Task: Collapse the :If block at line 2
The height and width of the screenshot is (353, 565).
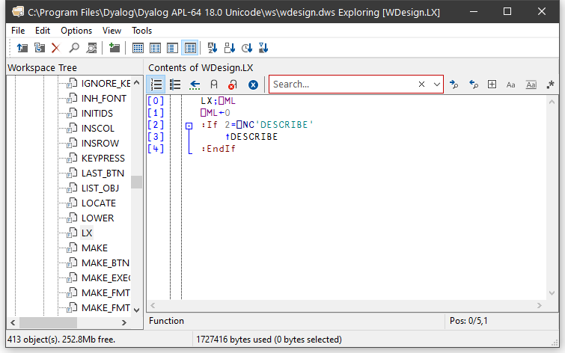Action: click(189, 126)
